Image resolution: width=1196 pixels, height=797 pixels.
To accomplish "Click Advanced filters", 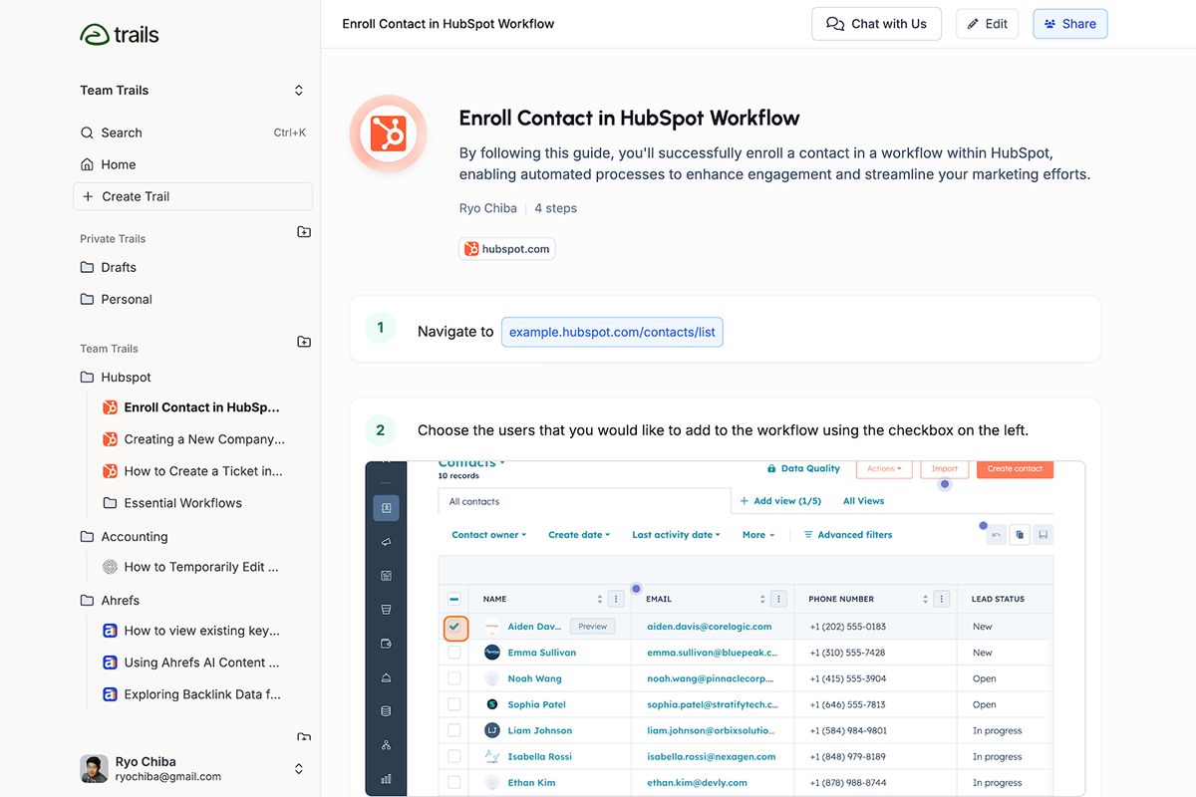I will click(848, 535).
